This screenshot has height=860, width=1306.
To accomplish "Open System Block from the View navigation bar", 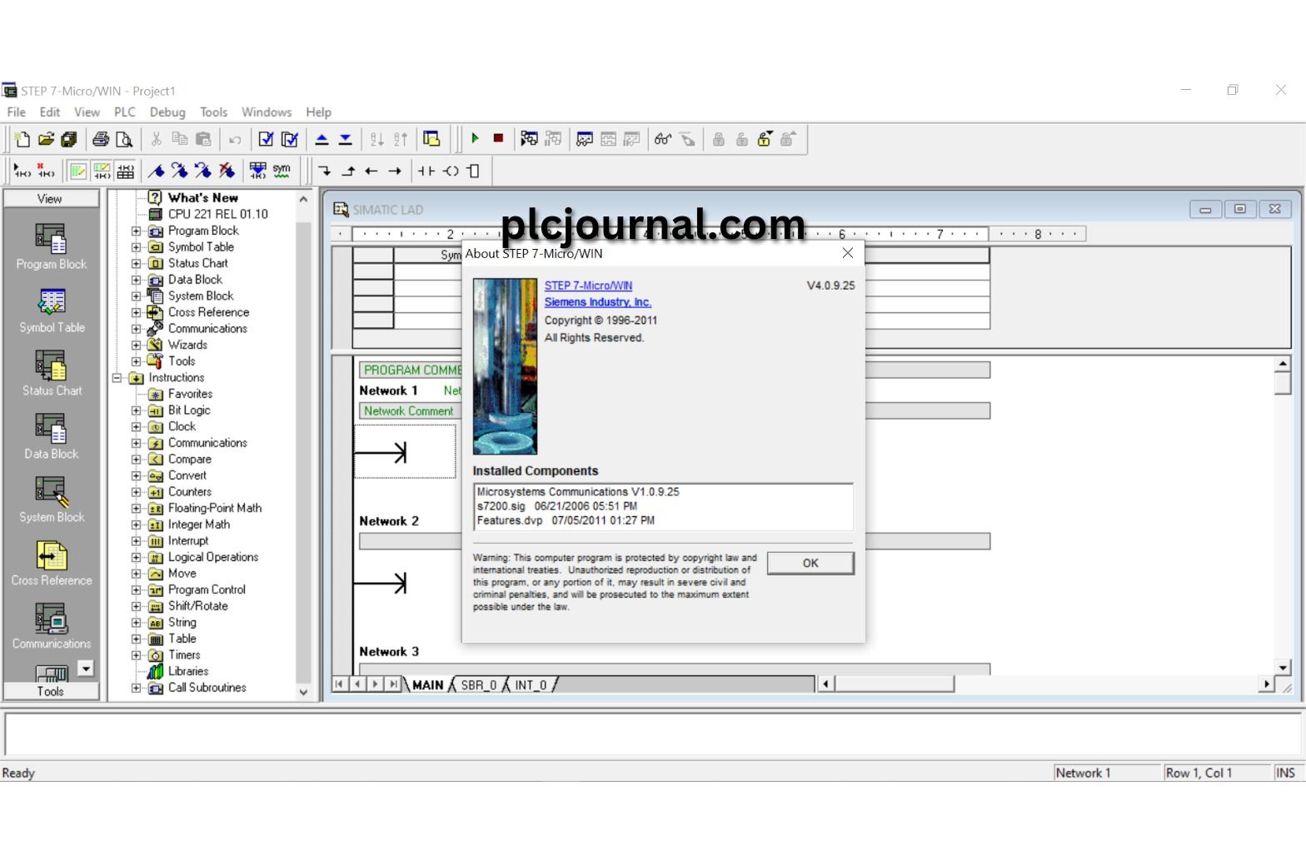I will (52, 500).
